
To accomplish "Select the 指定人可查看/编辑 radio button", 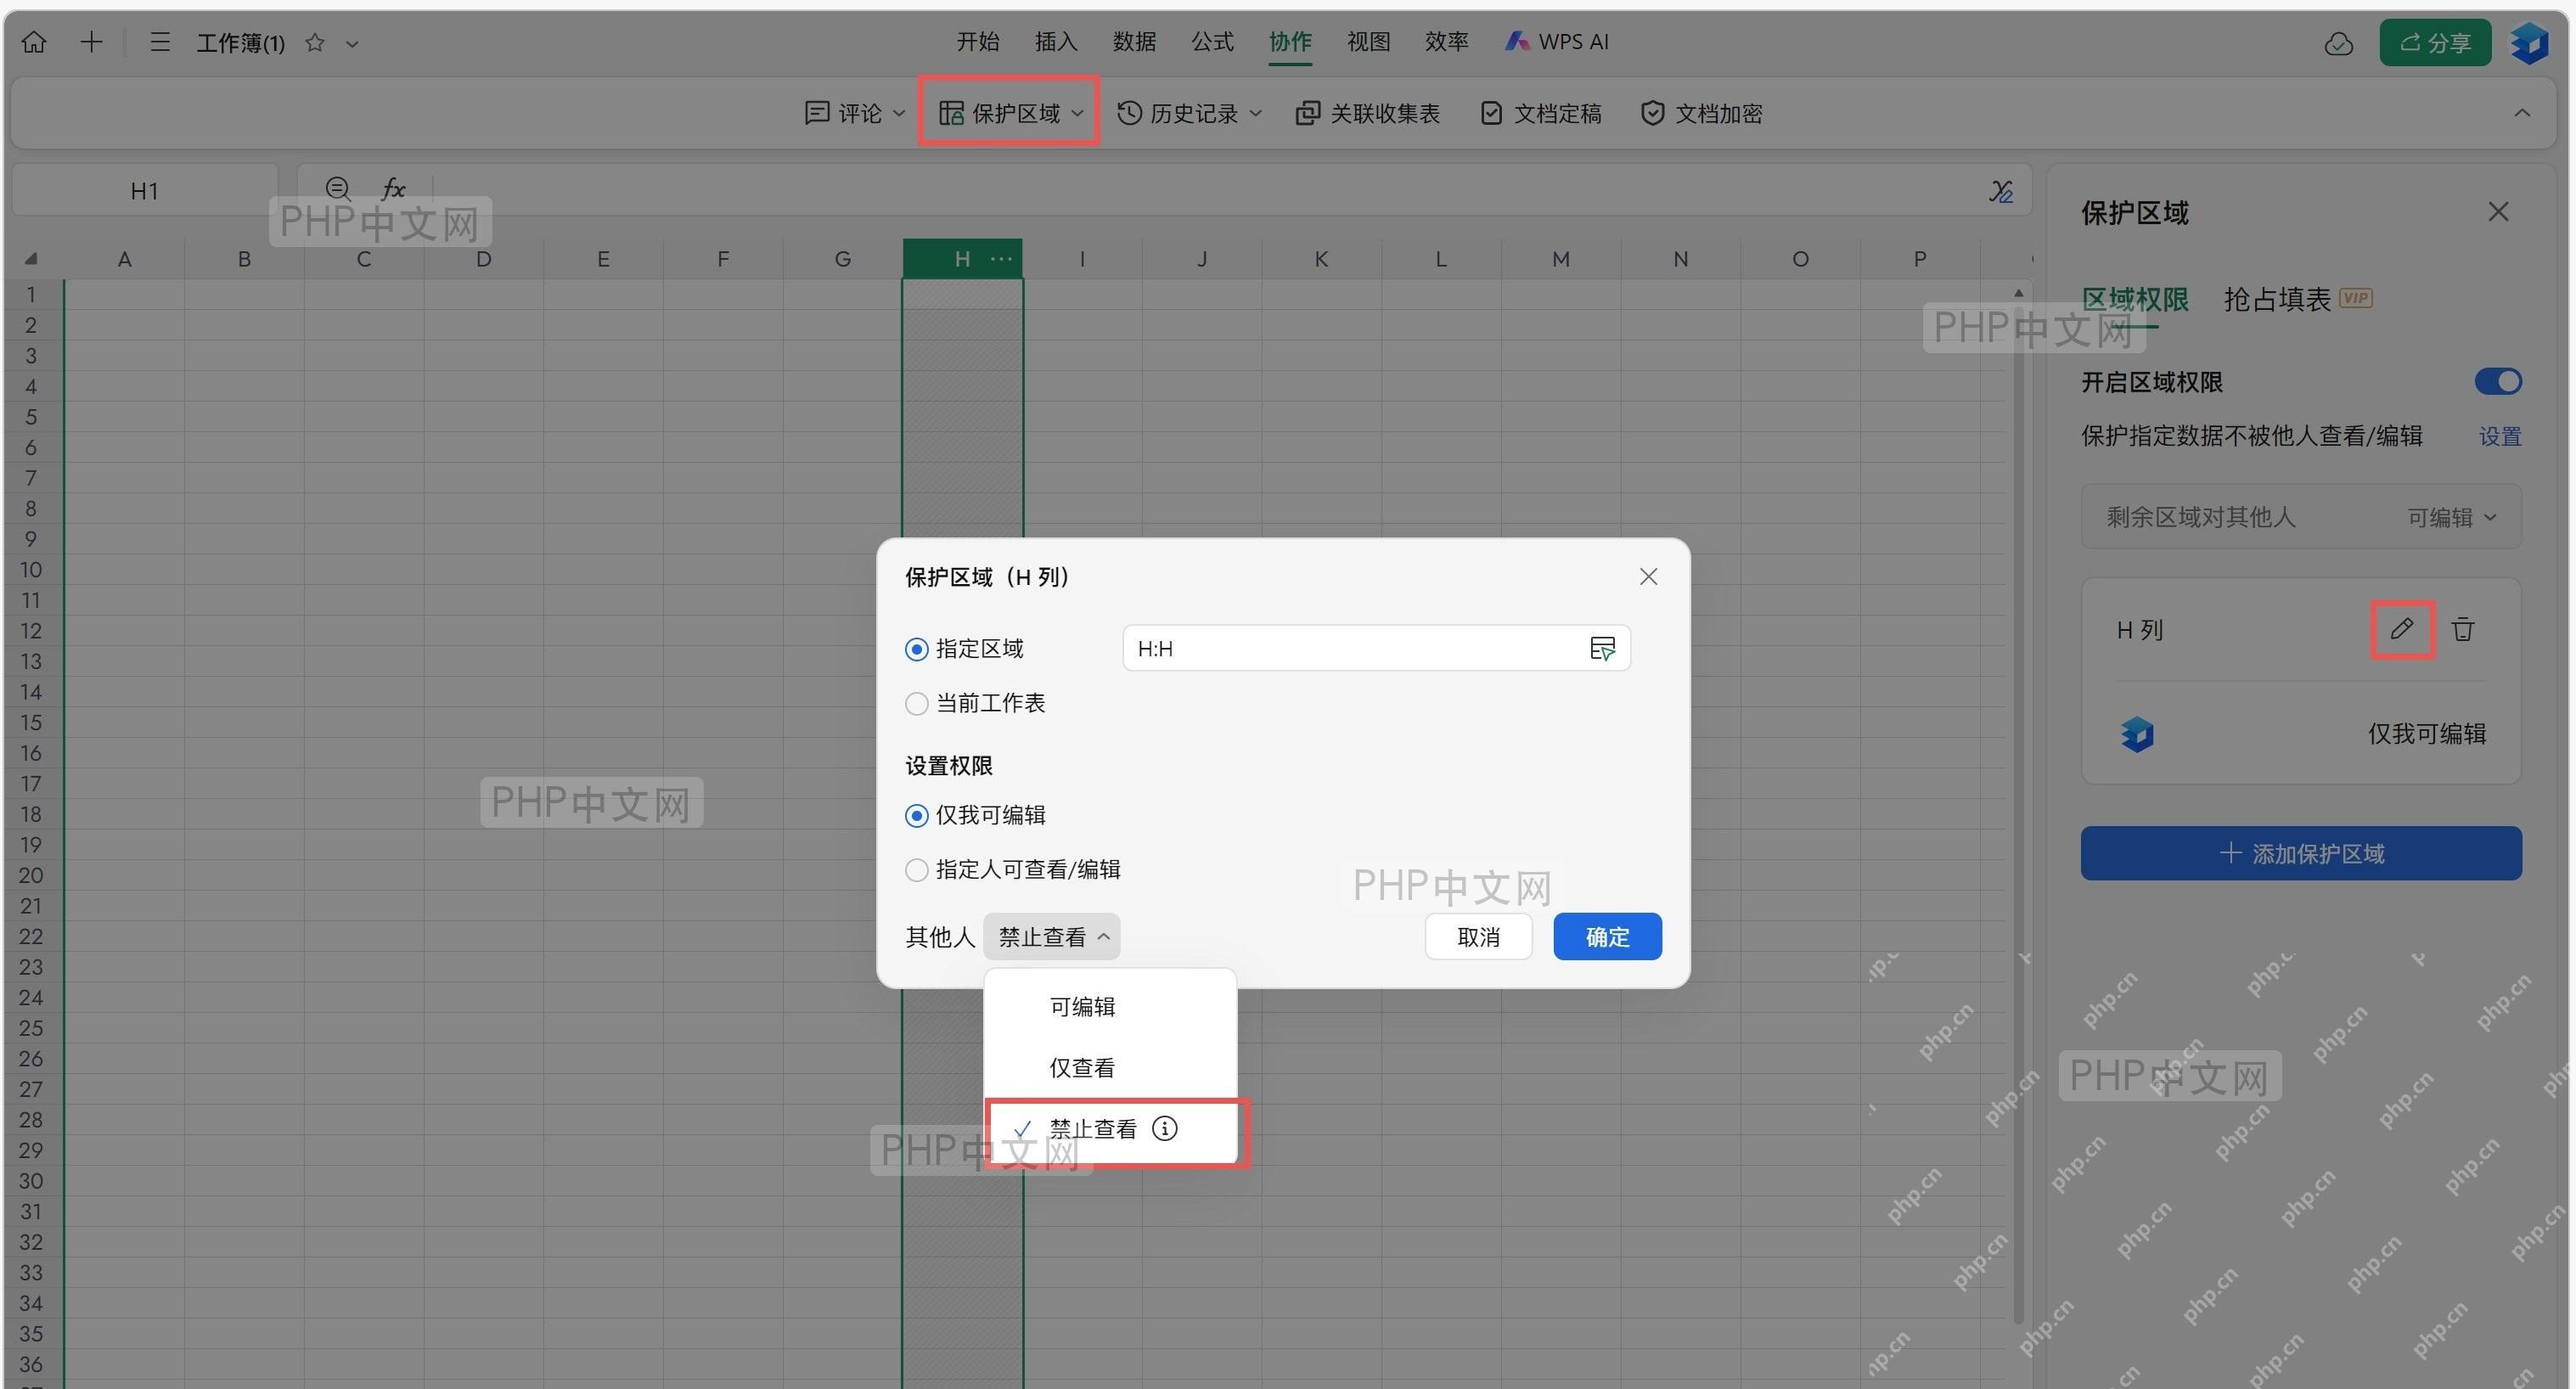I will 916,869.
